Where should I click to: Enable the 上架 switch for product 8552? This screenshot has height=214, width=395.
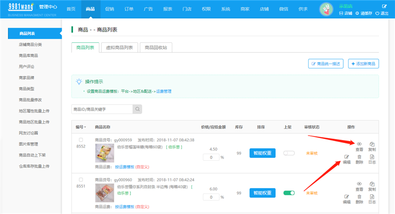[289, 153]
